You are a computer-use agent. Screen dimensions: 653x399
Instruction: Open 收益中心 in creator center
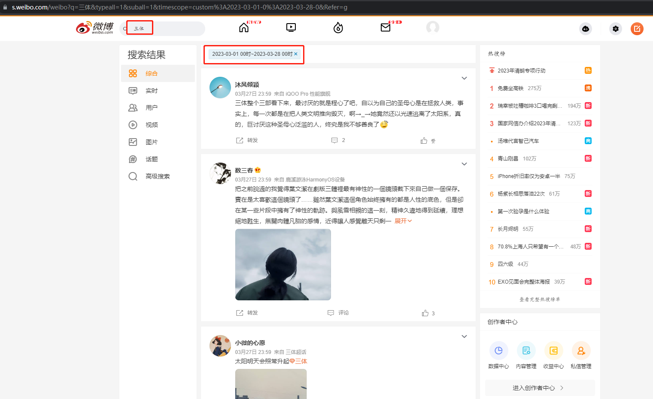[553, 355]
